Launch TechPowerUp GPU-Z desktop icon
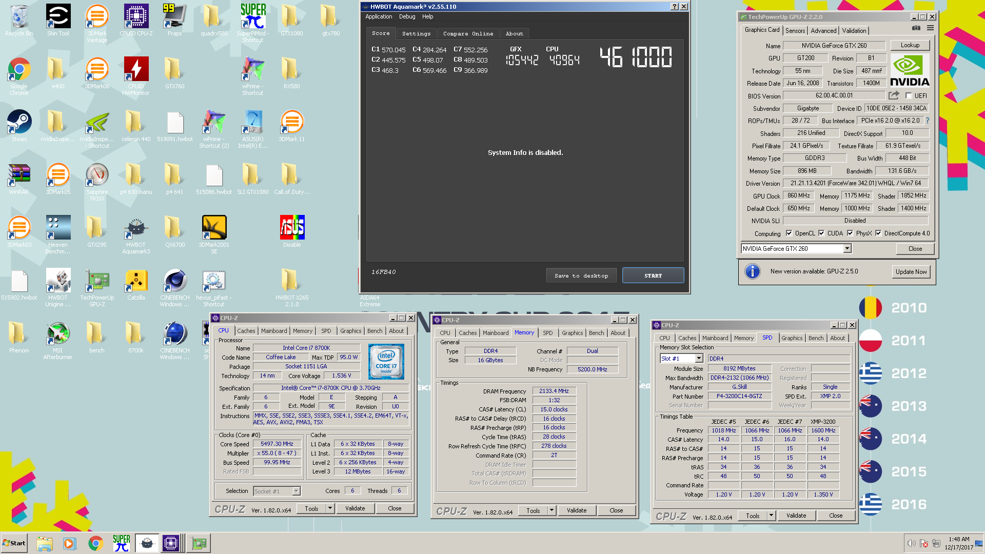 (97, 287)
